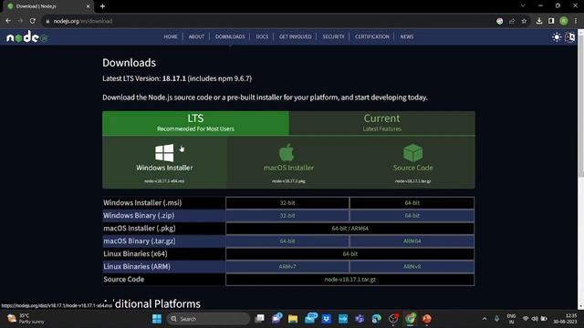Click the address bar showing nodejs.org
Image resolution: width=584 pixels, height=328 pixels.
(x=268, y=21)
